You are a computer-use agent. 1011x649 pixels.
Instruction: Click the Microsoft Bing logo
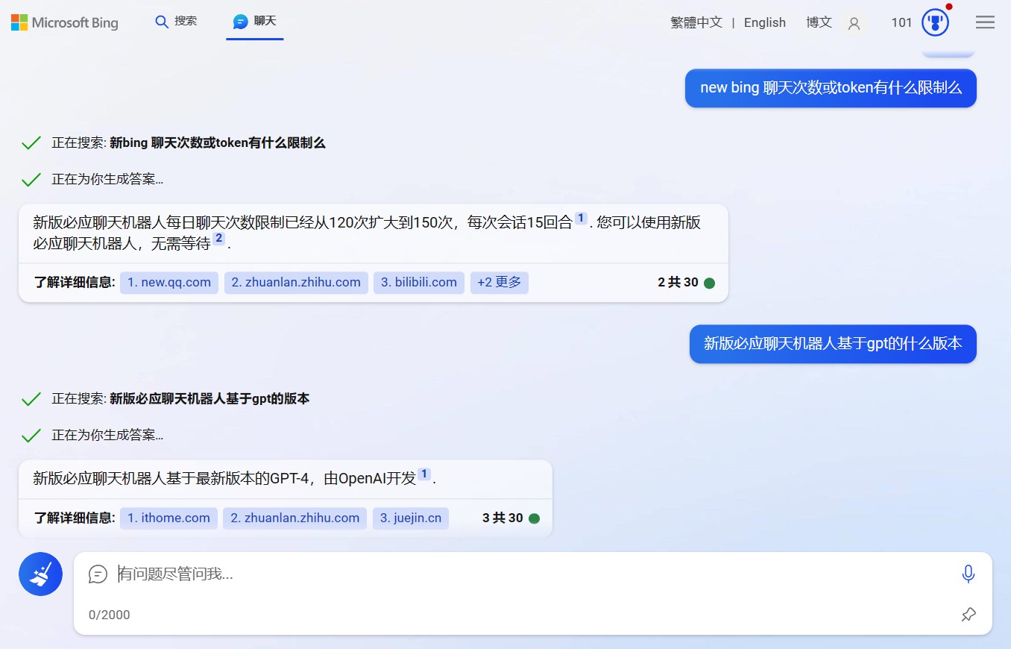pyautogui.click(x=64, y=22)
